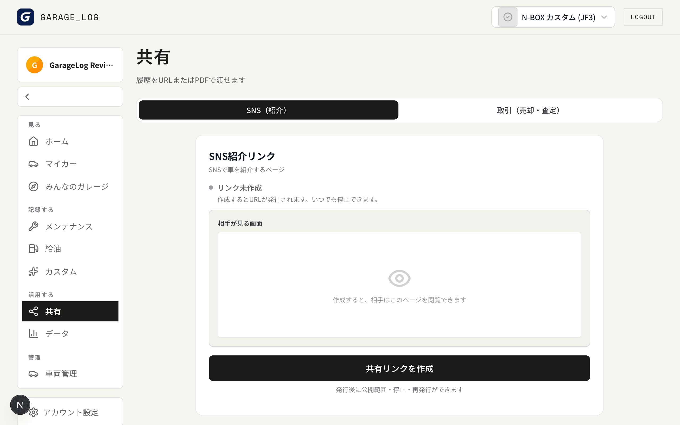Viewport: 680px width, 425px height.
Task: Click the 給油 fuel pump icon
Action: pos(33,249)
